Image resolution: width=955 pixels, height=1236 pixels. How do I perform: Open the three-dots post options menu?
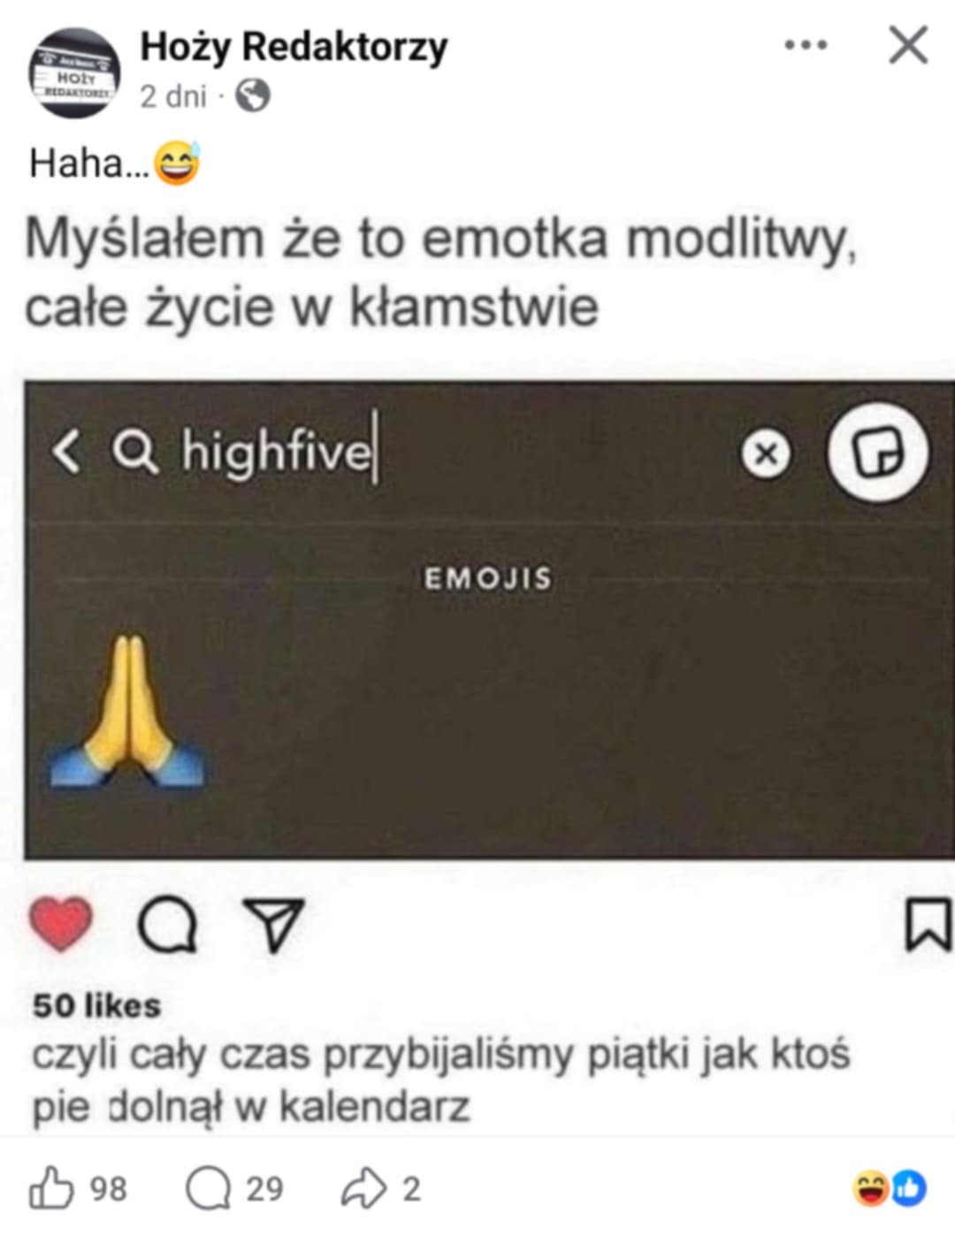point(806,44)
